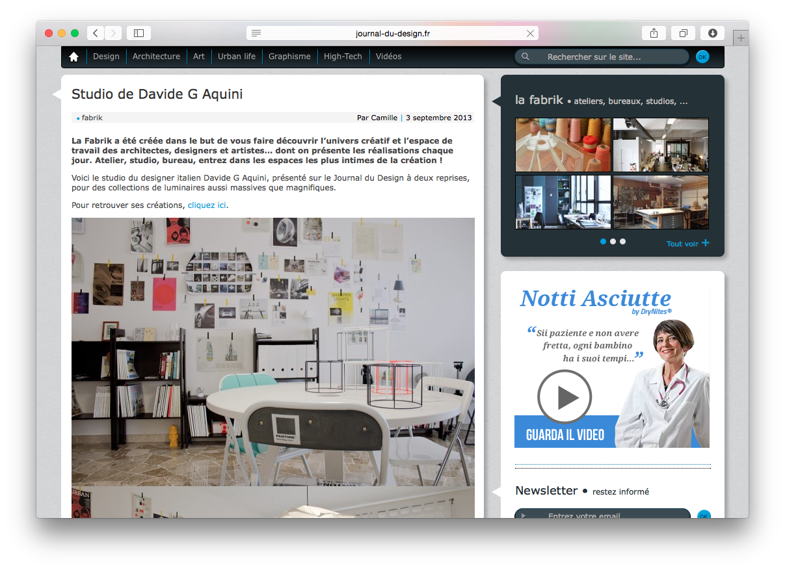Screen dimensions: 785x570
Task: Toggle the Safari sidebar button
Action: 139,33
